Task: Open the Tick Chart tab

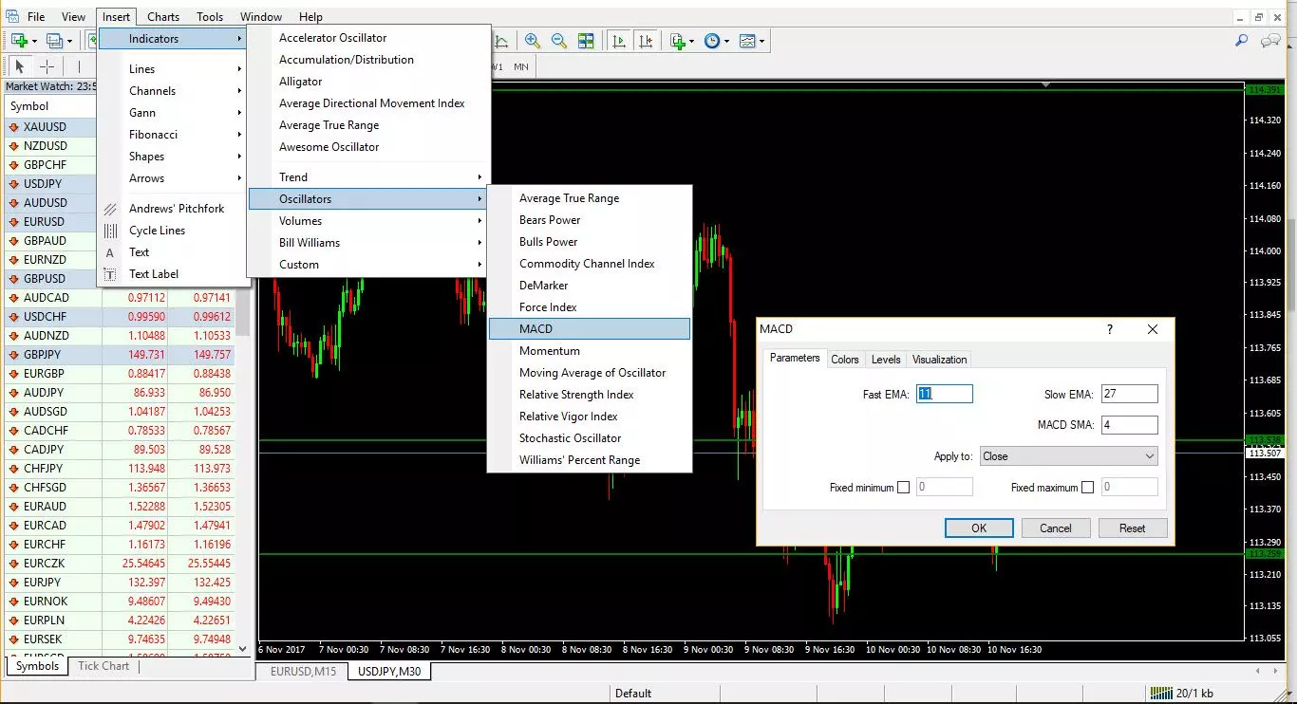Action: [x=103, y=666]
